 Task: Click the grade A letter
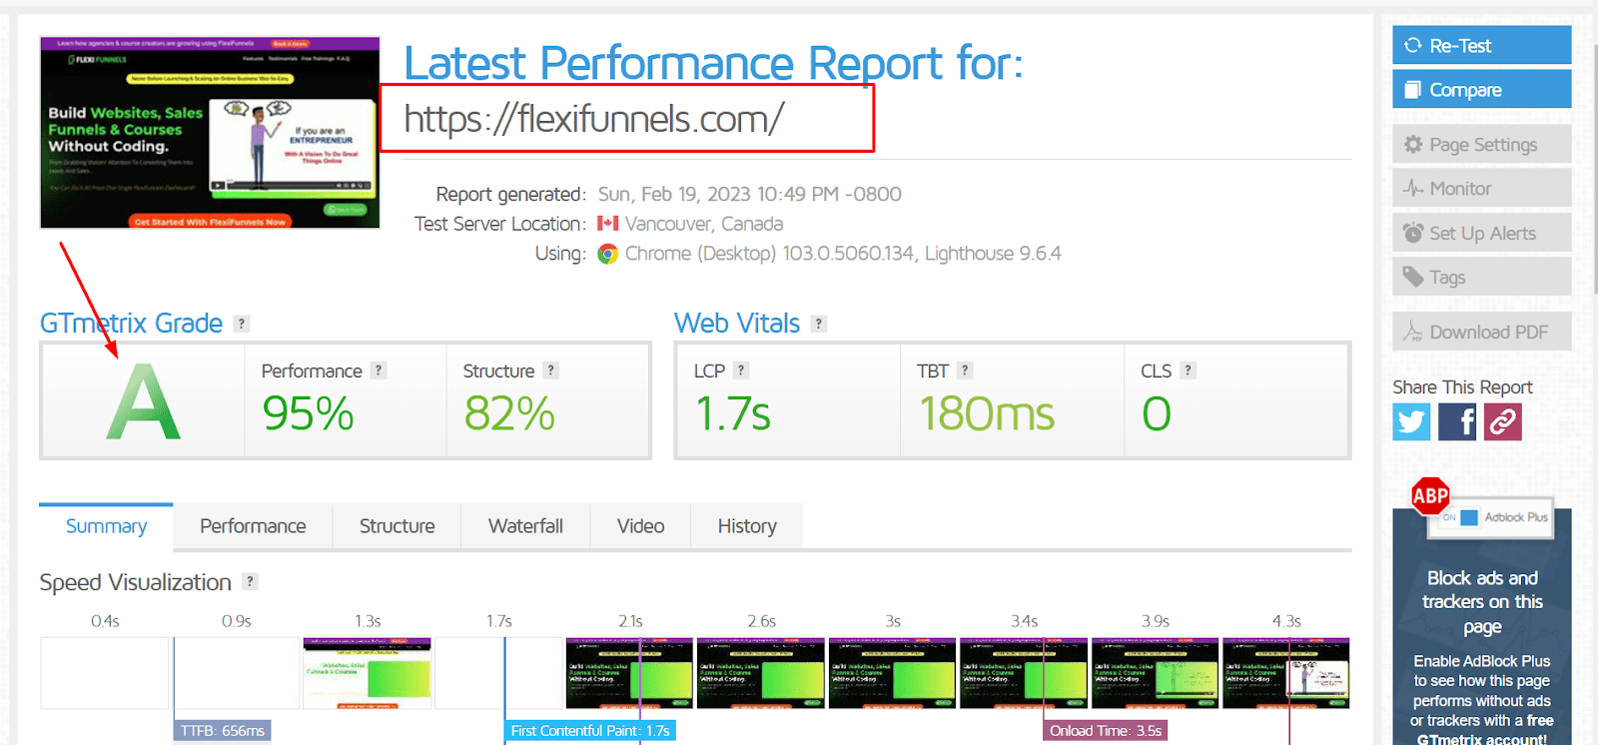coord(144,401)
